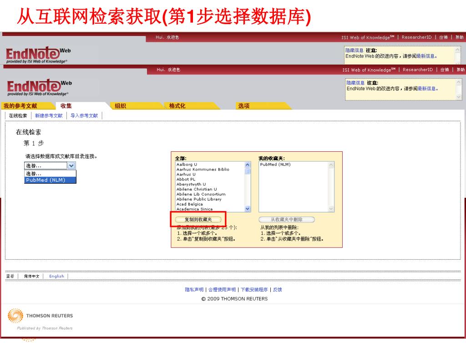Select PubMed (NLM) in 我的收藏夹 list

point(275,164)
